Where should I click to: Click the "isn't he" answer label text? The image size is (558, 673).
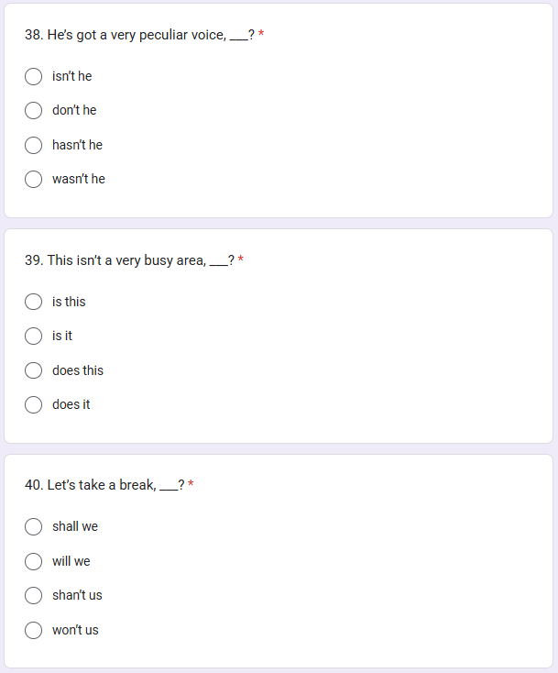(72, 76)
